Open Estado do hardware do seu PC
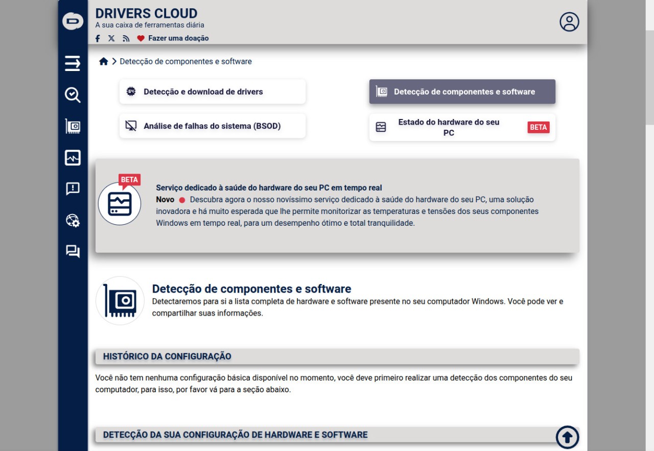654x451 pixels. point(449,127)
